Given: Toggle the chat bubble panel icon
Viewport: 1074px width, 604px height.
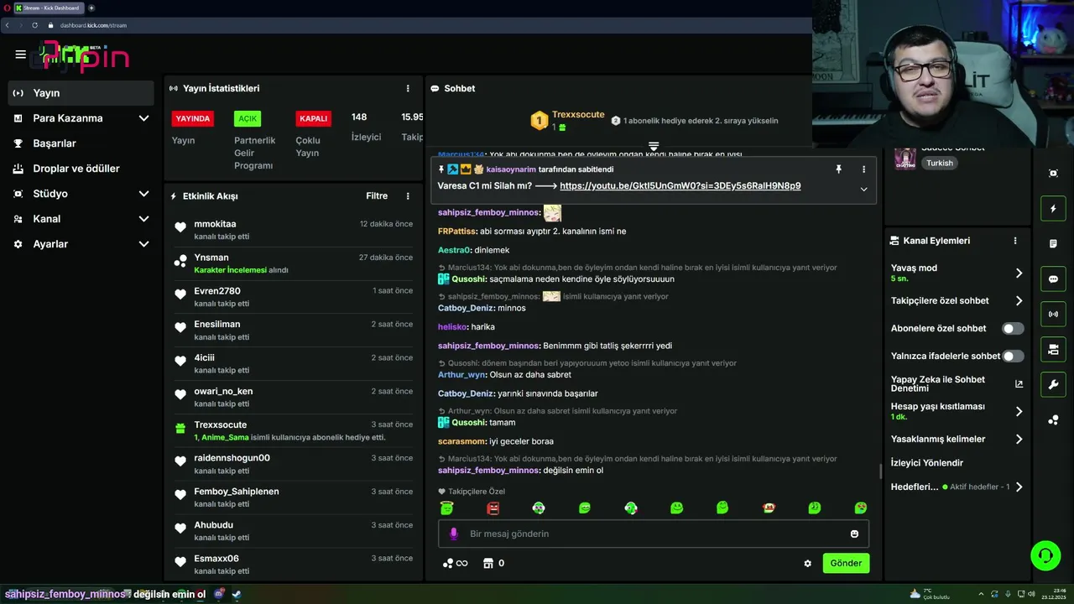Looking at the screenshot, I should click(x=1053, y=279).
